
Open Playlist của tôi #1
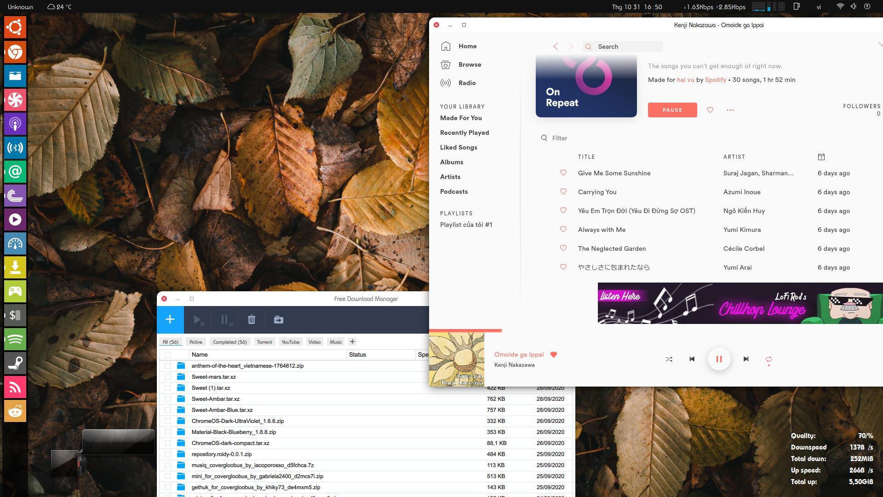[x=466, y=225]
